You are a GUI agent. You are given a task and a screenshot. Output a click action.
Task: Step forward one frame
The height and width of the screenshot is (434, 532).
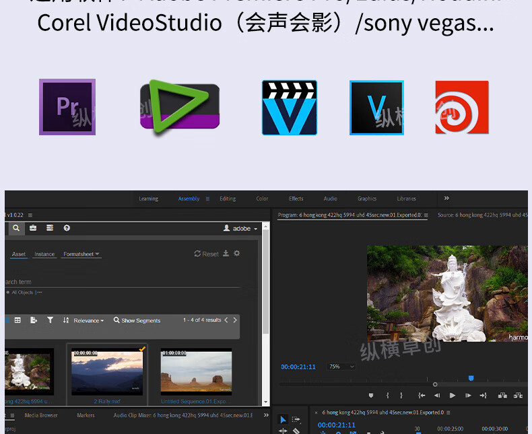pos(468,396)
